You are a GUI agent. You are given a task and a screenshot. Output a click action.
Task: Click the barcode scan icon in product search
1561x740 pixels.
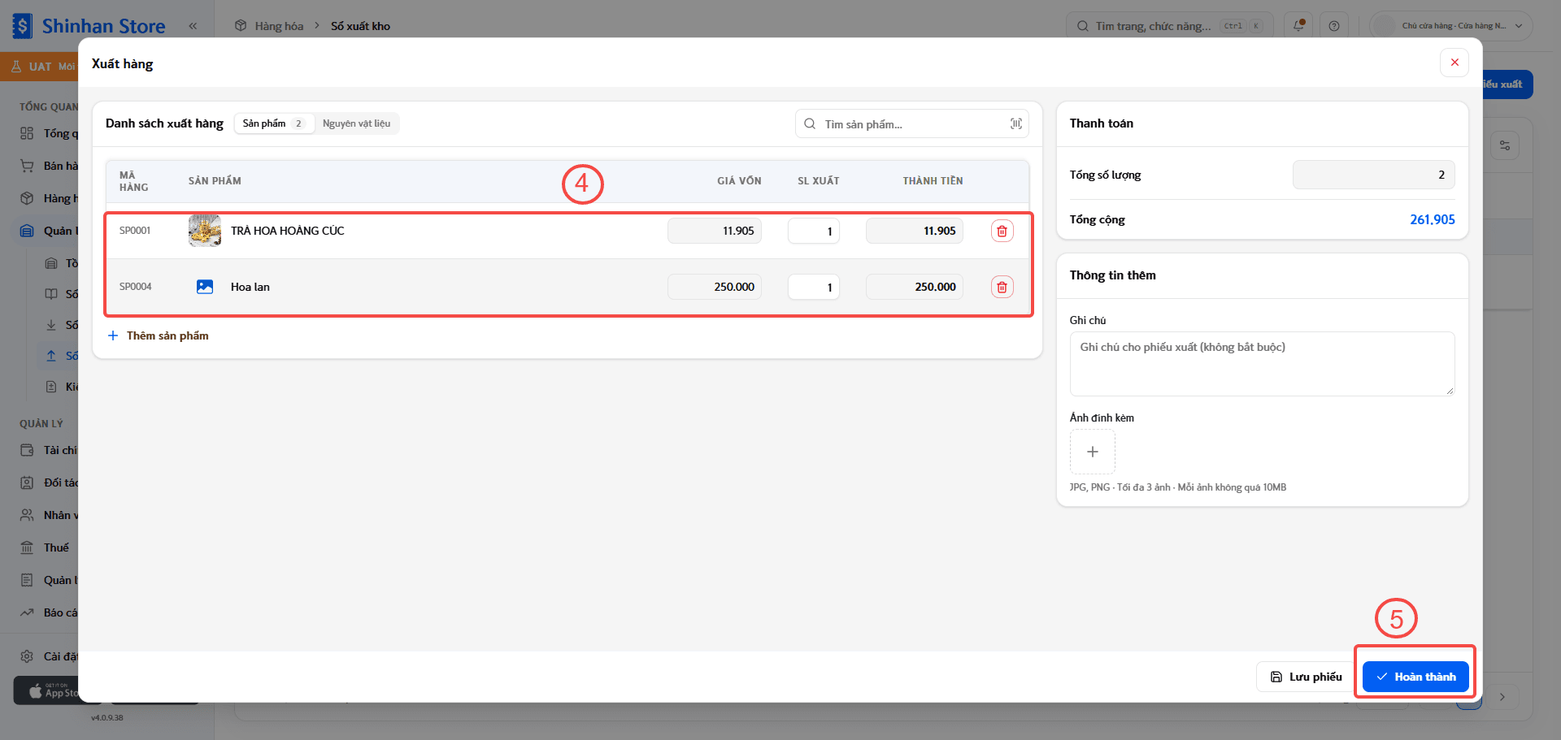(x=1015, y=123)
